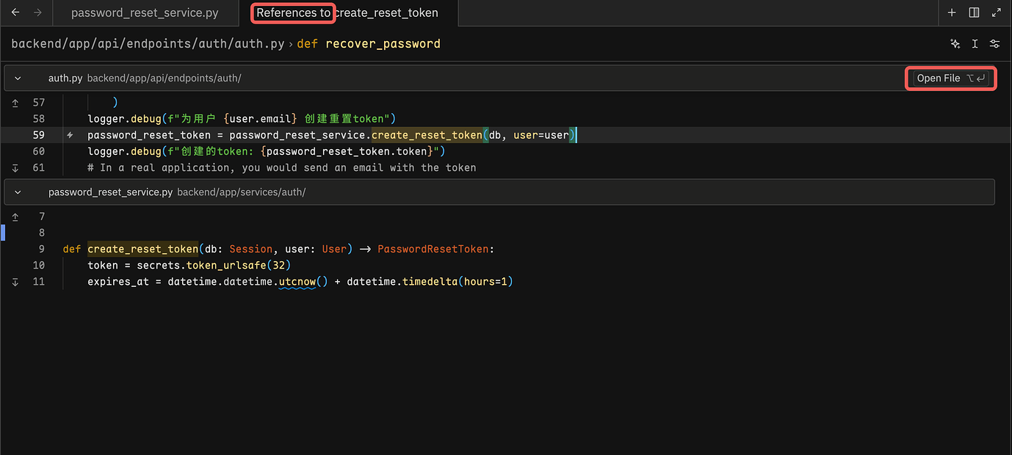
Task: Zoom the pane with the diagonal arrows icon
Action: tap(997, 12)
